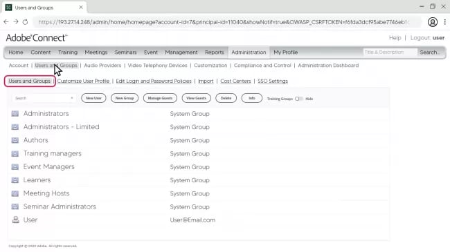
Task: Open the SSO Settings link
Action: [273, 81]
